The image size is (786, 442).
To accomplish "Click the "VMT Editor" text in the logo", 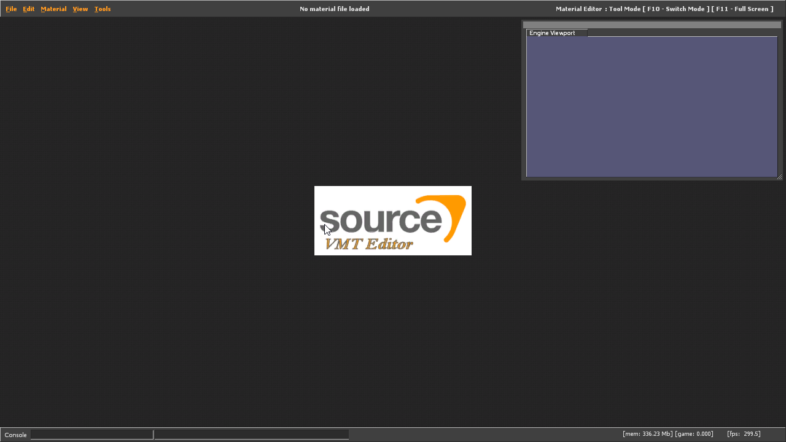I will [368, 244].
